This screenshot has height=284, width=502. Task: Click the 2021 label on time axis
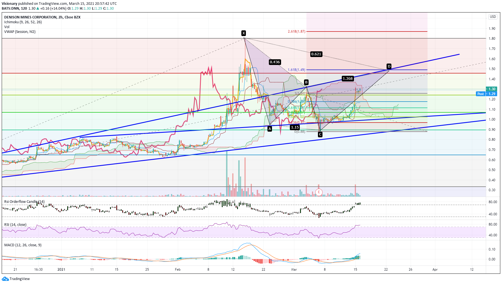(61, 270)
